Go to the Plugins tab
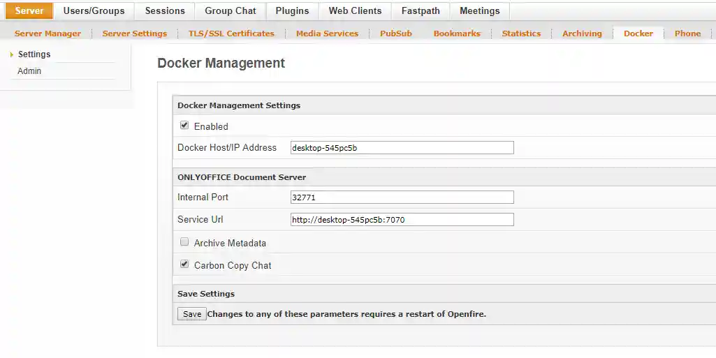The height and width of the screenshot is (358, 716). pos(292,11)
